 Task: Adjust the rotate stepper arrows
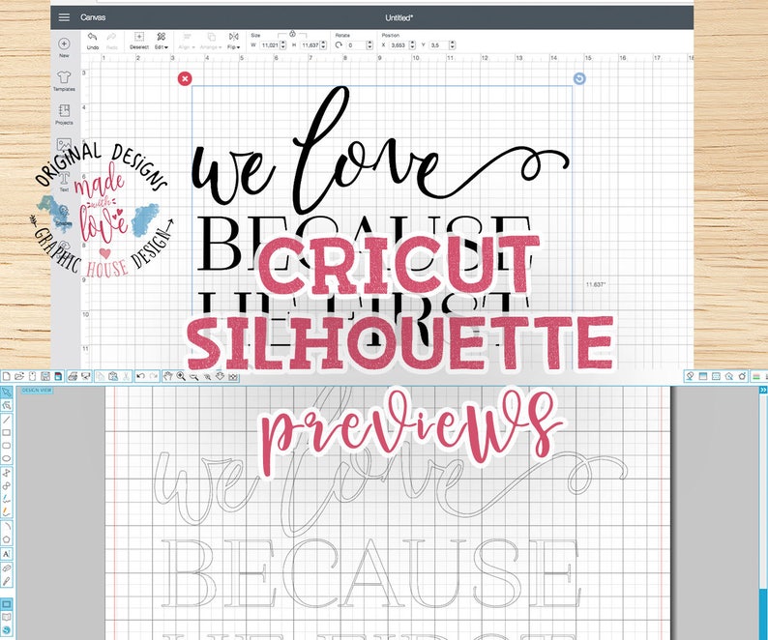[x=369, y=45]
